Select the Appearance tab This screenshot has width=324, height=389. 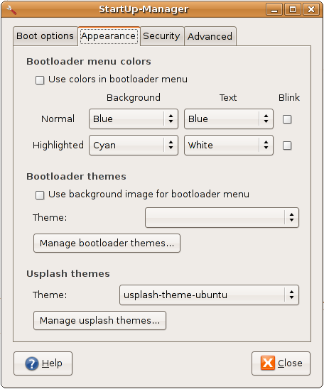pos(109,36)
